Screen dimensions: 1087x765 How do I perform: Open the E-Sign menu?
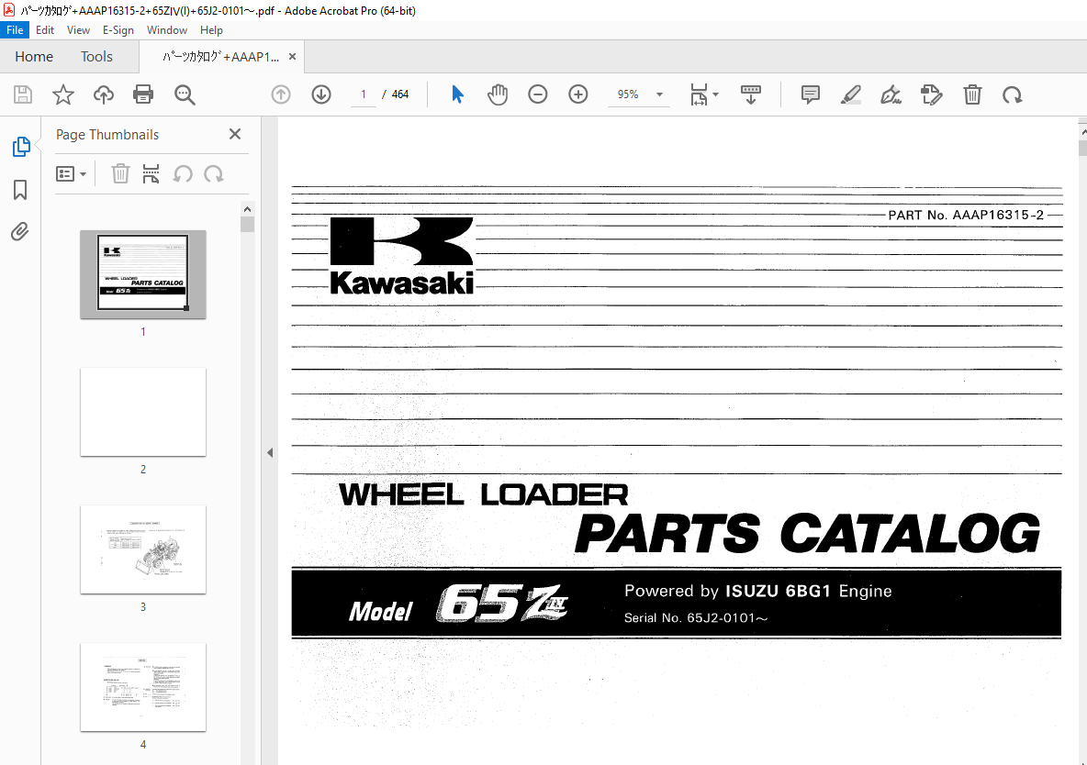click(118, 29)
